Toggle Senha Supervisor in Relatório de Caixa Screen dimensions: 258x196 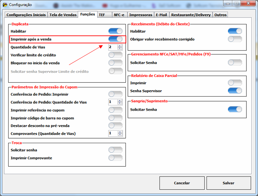point(235,91)
